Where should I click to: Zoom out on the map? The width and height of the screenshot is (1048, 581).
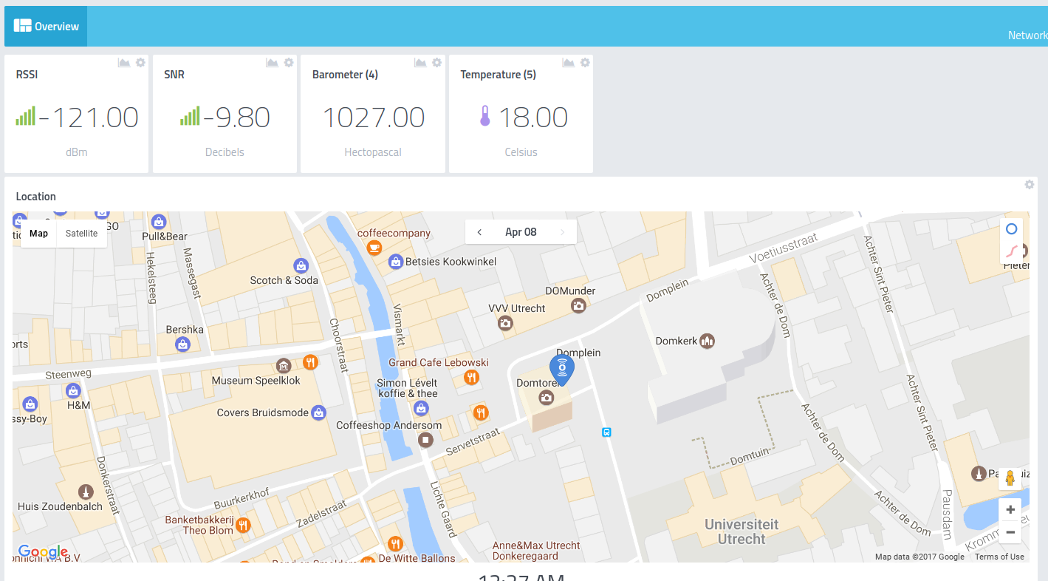(1010, 532)
